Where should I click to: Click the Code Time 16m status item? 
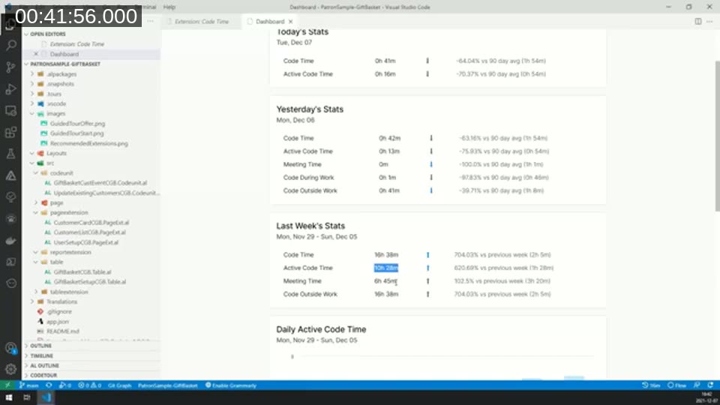click(651, 385)
